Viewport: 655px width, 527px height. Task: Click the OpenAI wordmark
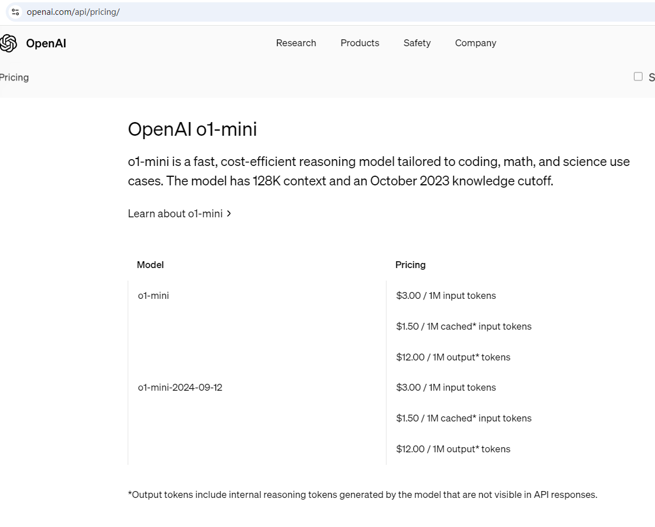pos(46,43)
